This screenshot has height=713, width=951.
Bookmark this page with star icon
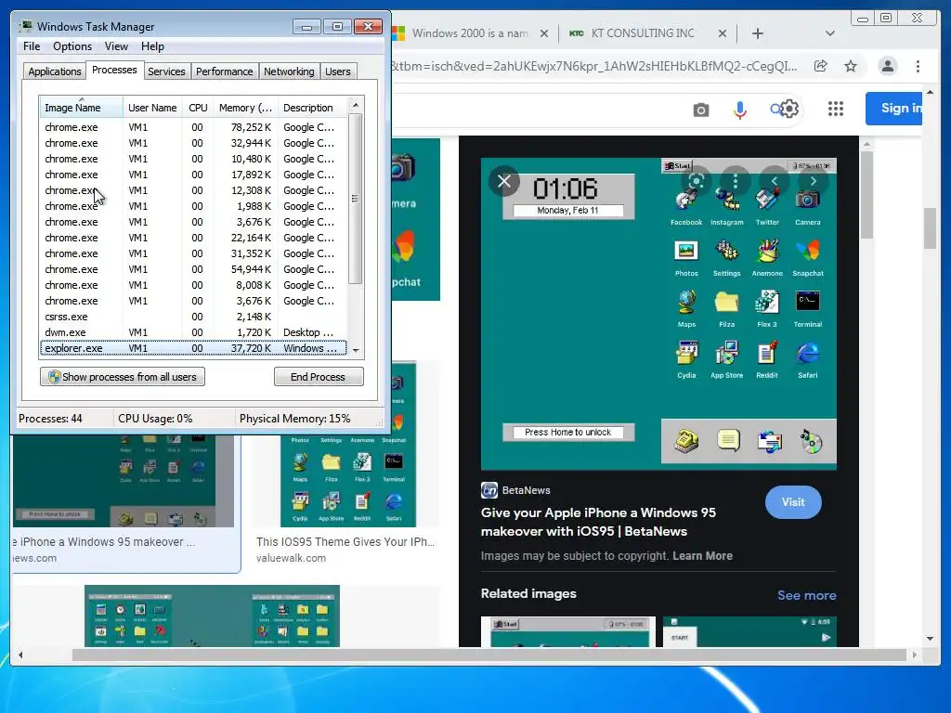[851, 66]
